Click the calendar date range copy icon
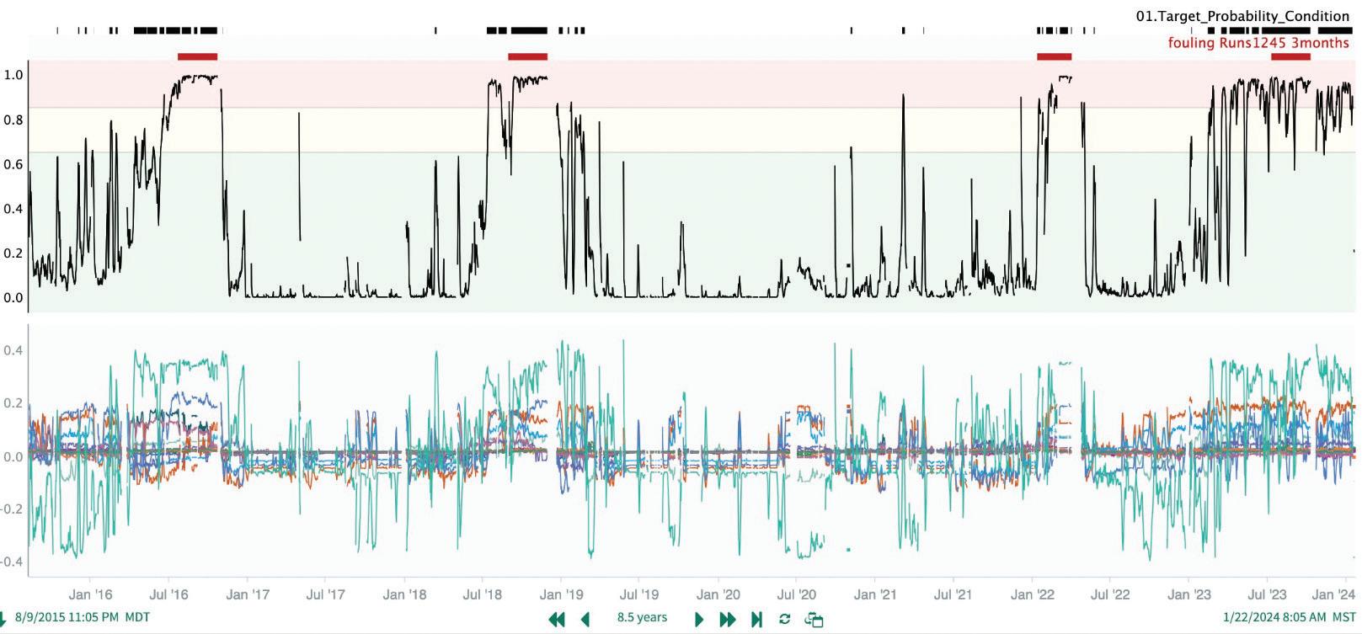1362x634 pixels. (814, 620)
